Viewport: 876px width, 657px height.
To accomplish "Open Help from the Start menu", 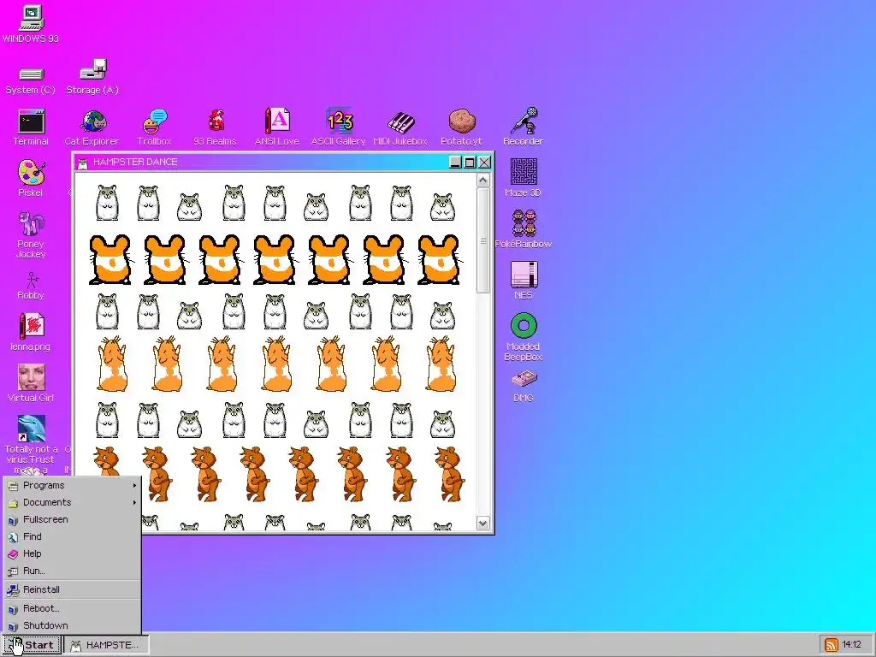I will (72, 553).
